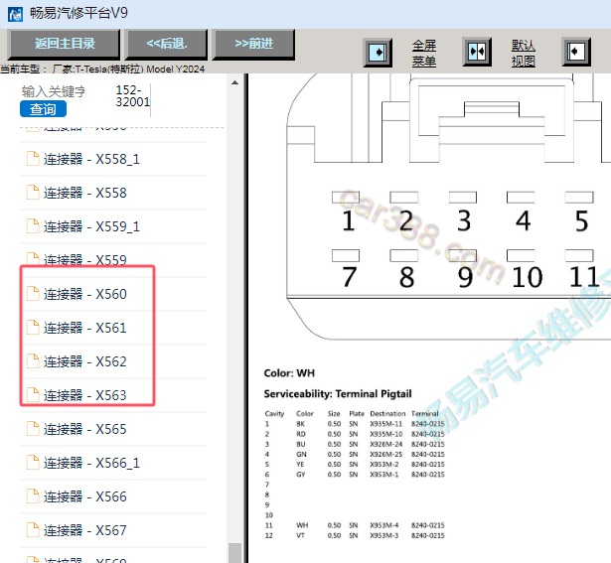The width and height of the screenshot is (611, 563).
Task: Click the Destination column header
Action: point(387,413)
